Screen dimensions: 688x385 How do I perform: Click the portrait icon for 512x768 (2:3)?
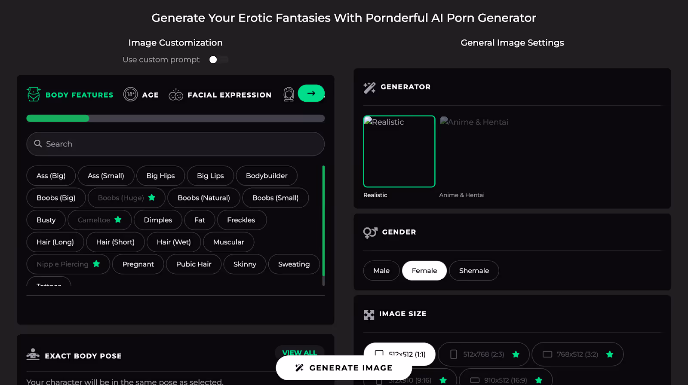[454, 354]
